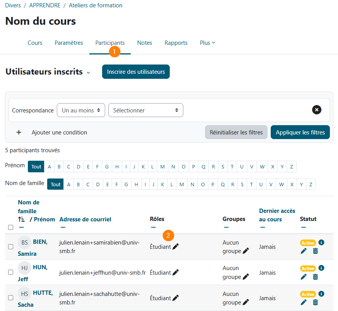Click Ajouter une condition

59,132
